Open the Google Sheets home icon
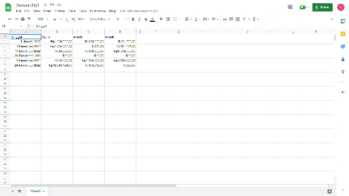This screenshot has height=196, width=349. pos(8,7)
